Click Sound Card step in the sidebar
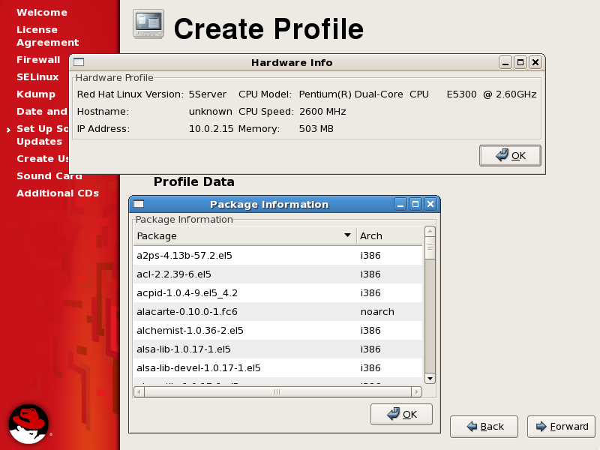 (x=49, y=175)
